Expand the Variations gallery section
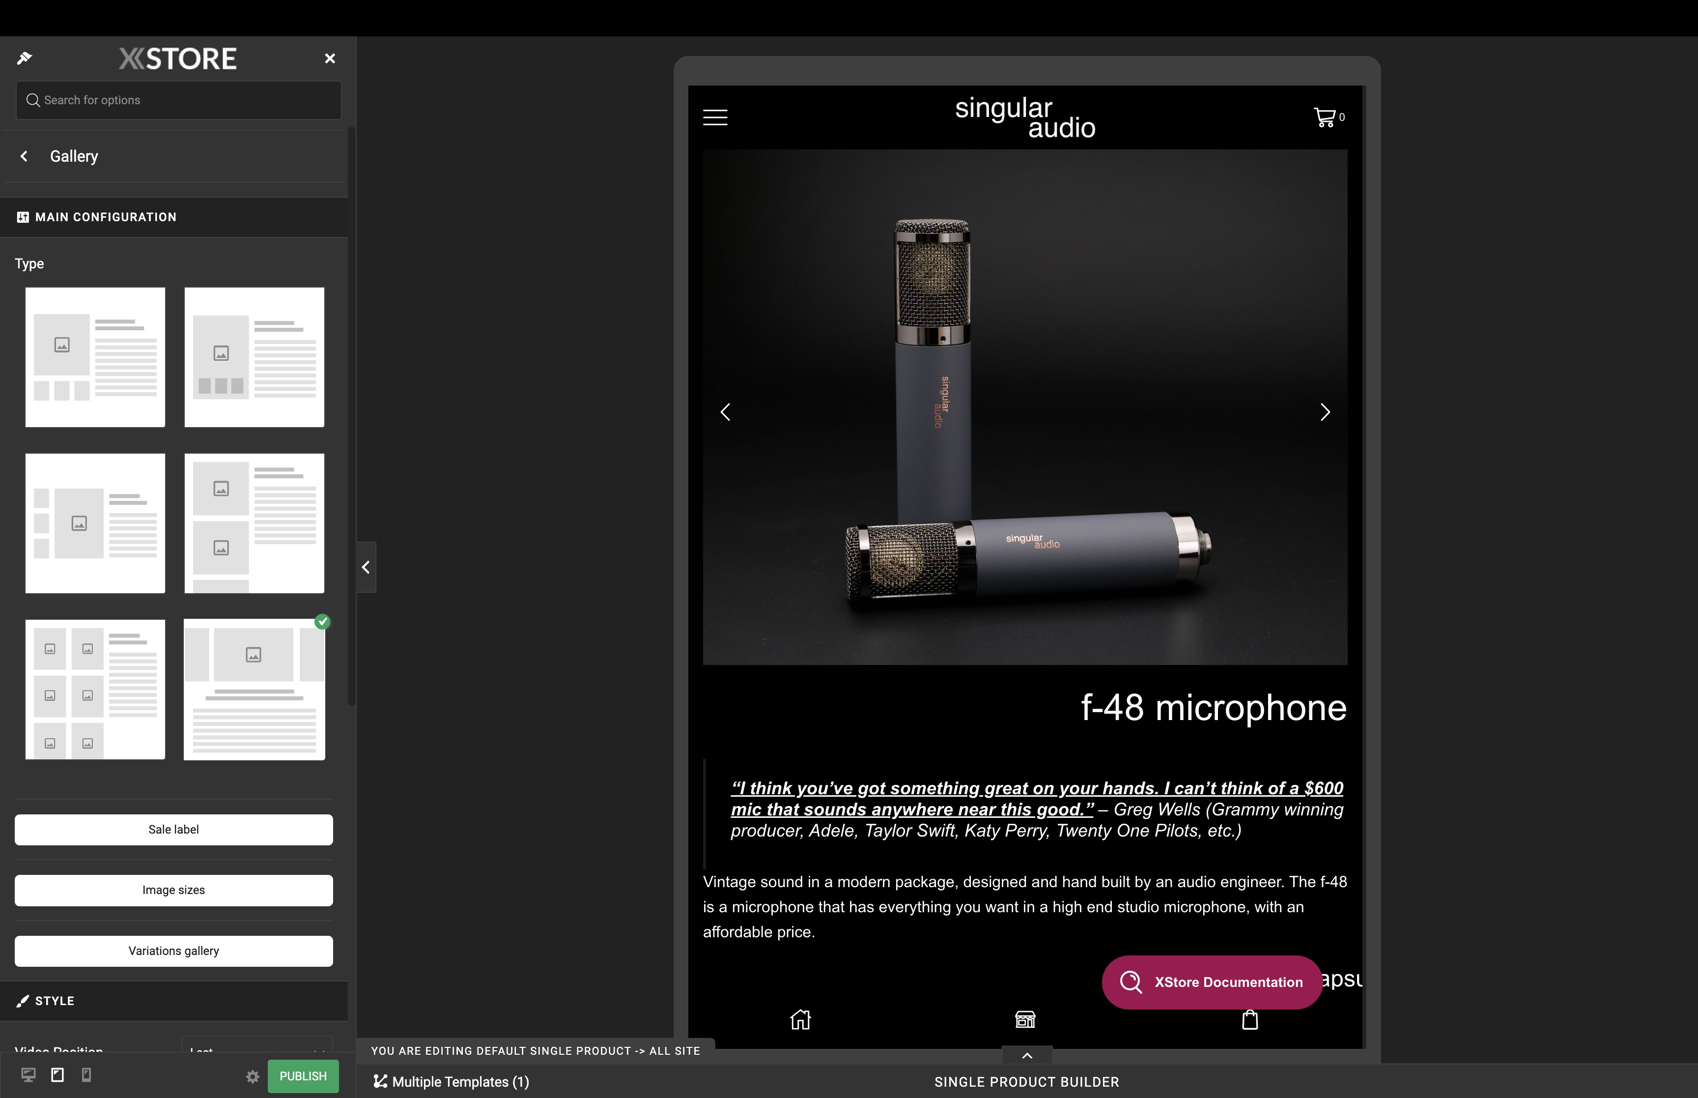 (173, 950)
